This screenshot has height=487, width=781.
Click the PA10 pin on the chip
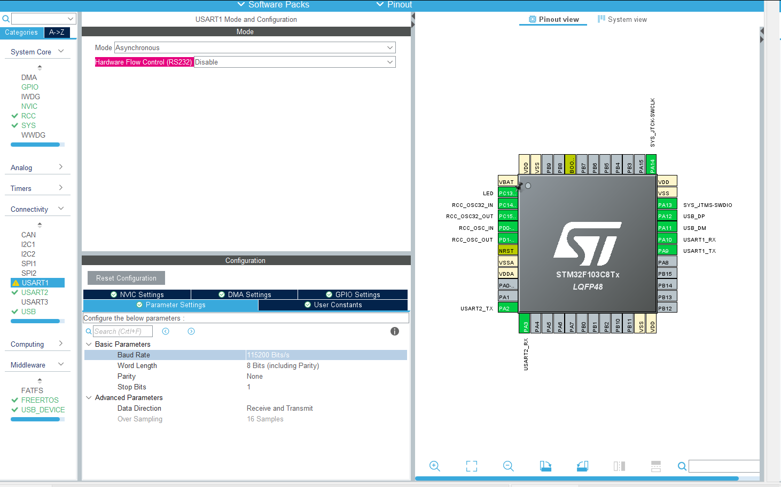click(x=667, y=239)
